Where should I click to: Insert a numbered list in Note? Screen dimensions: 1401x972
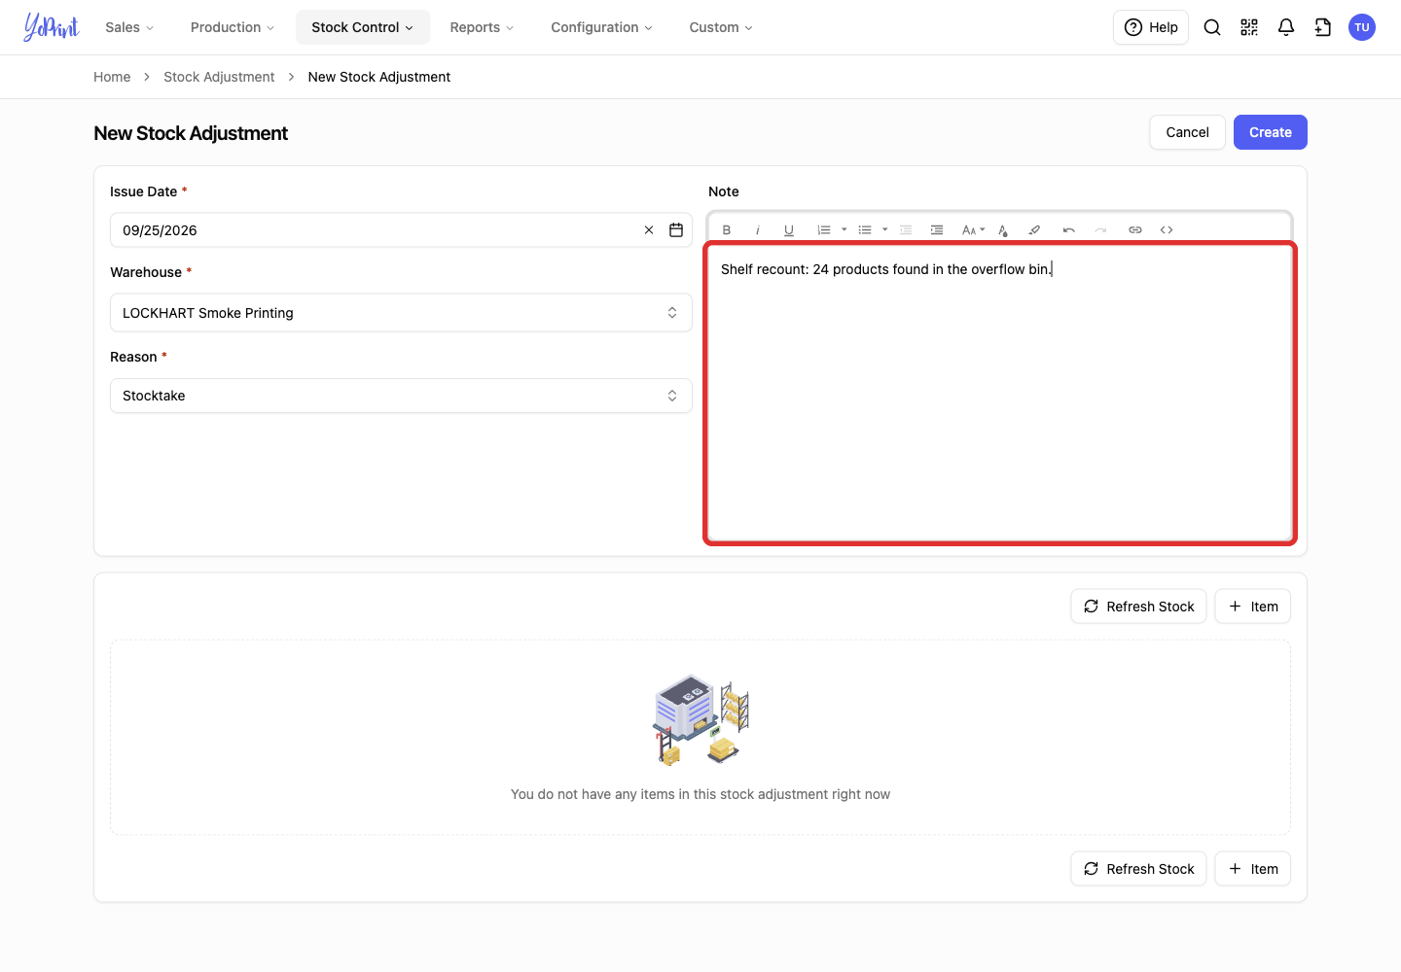[824, 230]
